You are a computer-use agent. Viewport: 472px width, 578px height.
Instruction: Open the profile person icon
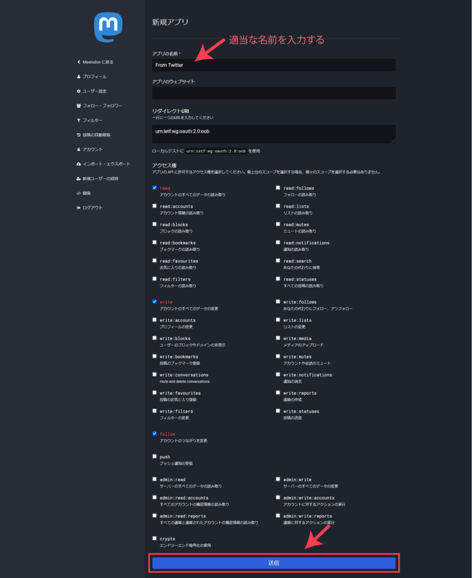tap(79, 77)
